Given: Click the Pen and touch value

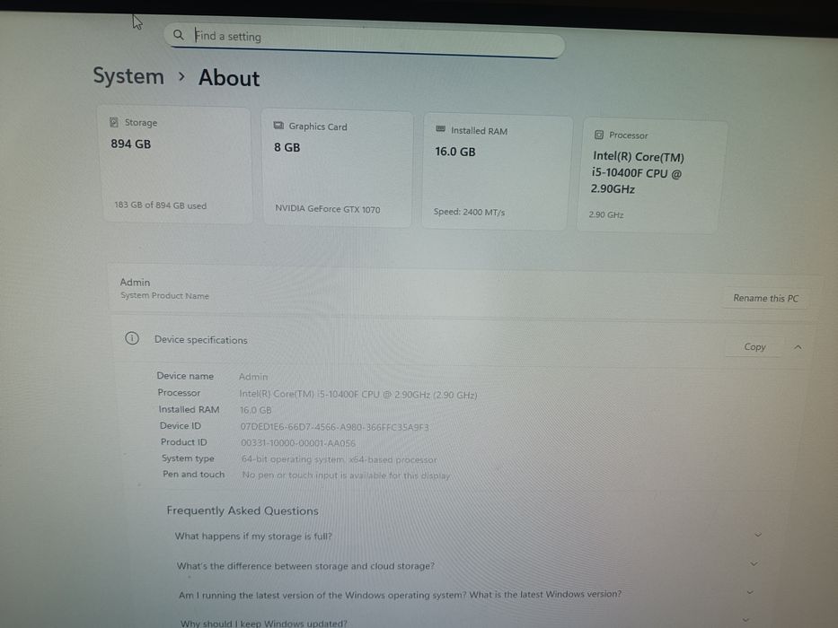Looking at the screenshot, I should 347,475.
